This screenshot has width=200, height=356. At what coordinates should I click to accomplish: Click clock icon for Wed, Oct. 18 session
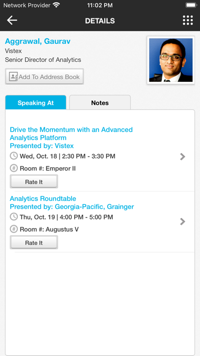pos(14,155)
